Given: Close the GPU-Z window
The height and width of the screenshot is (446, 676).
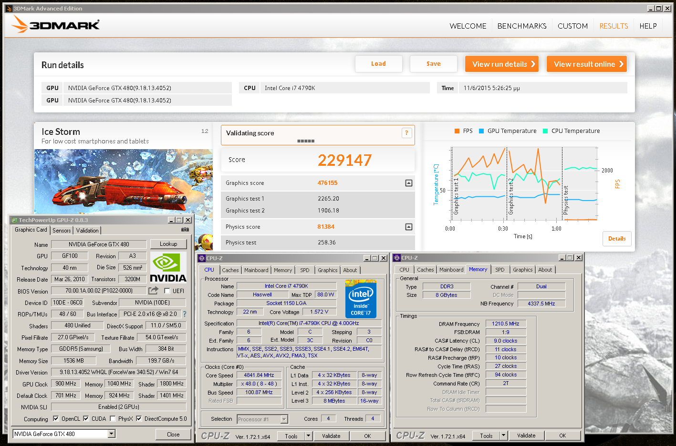Looking at the screenshot, I should (188, 220).
